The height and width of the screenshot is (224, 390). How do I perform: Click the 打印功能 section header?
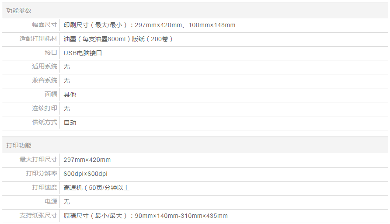coord(19,145)
